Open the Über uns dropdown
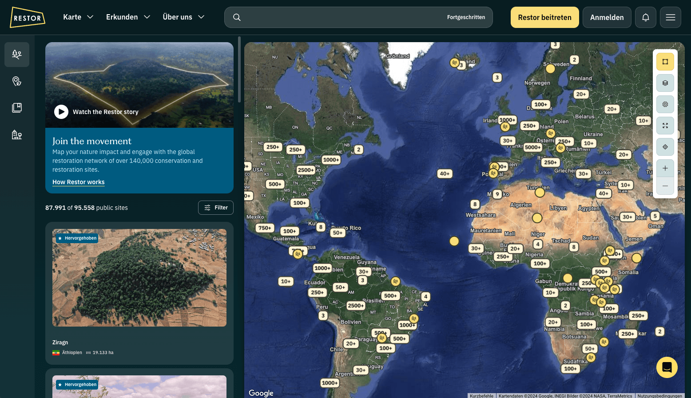The width and height of the screenshot is (691, 398). tap(183, 17)
